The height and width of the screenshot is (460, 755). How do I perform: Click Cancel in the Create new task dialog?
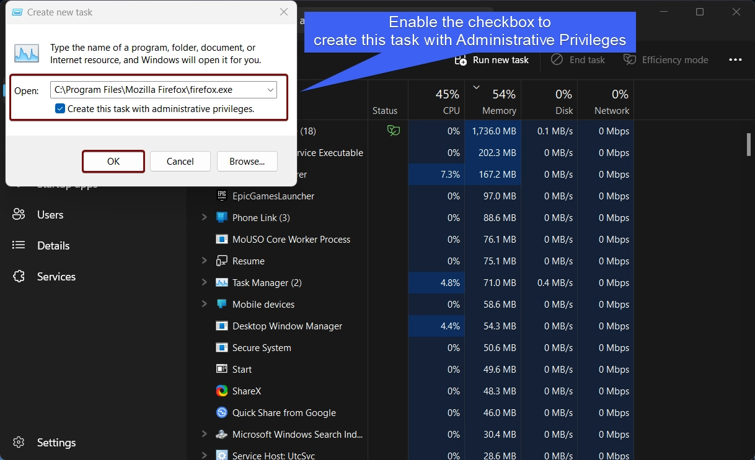pos(180,161)
